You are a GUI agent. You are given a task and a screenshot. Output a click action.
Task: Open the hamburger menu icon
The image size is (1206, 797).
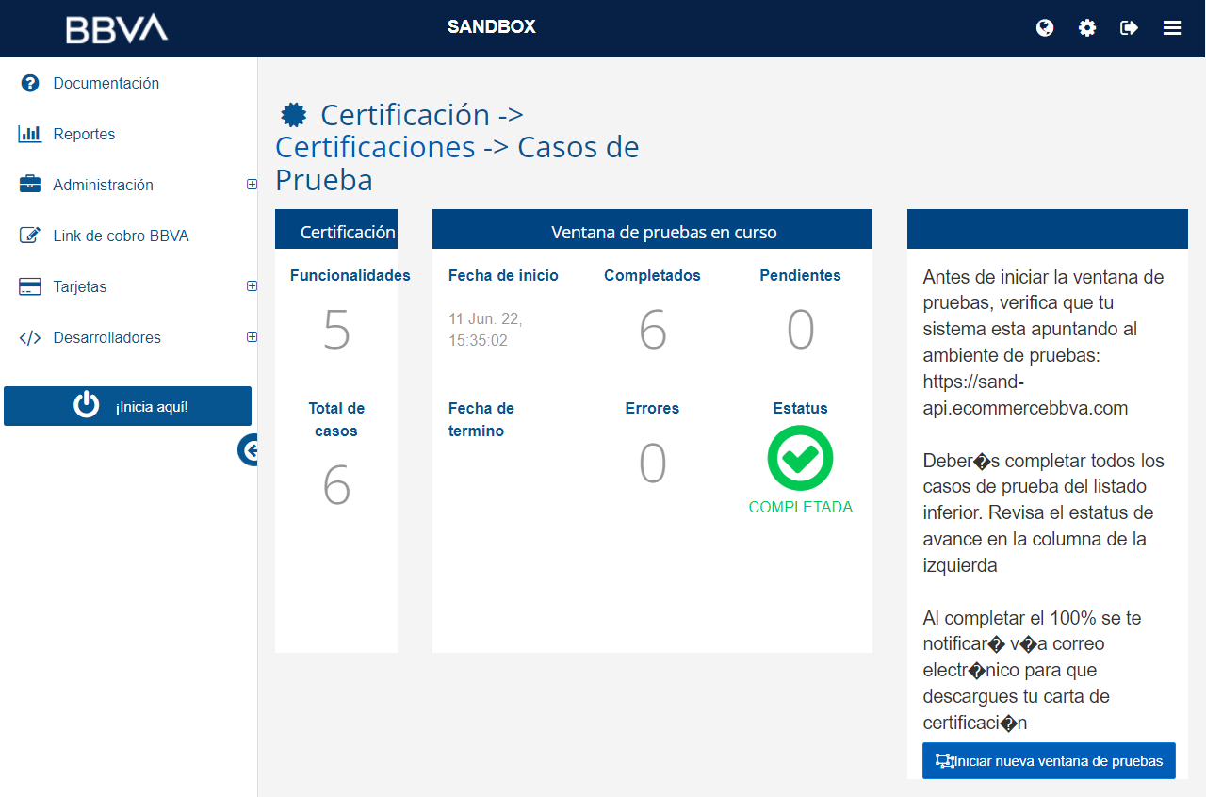(x=1172, y=28)
